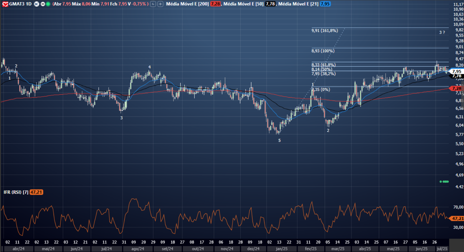Click the abr/24 month label on time axis
Screen dimensions: 464x252
[x=19, y=249]
